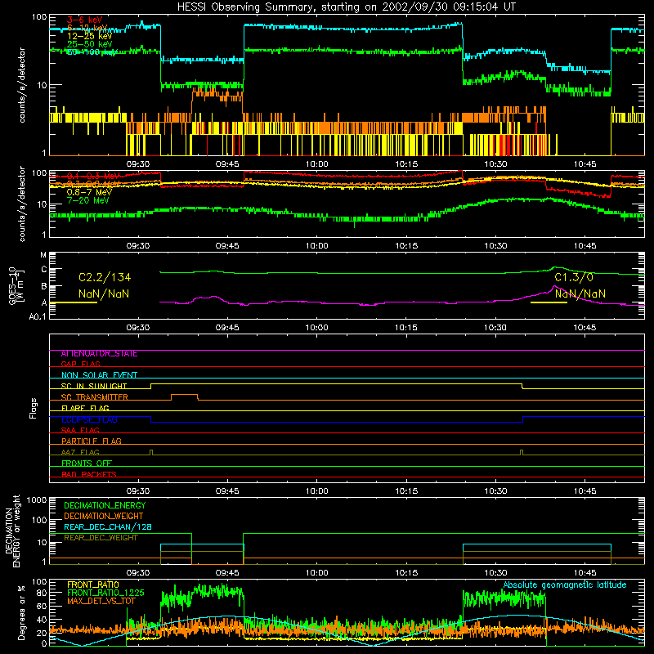The height and width of the screenshot is (654, 654).
Task: Click the REAR_DEC_CHAN/128 legend label
Action: (108, 527)
